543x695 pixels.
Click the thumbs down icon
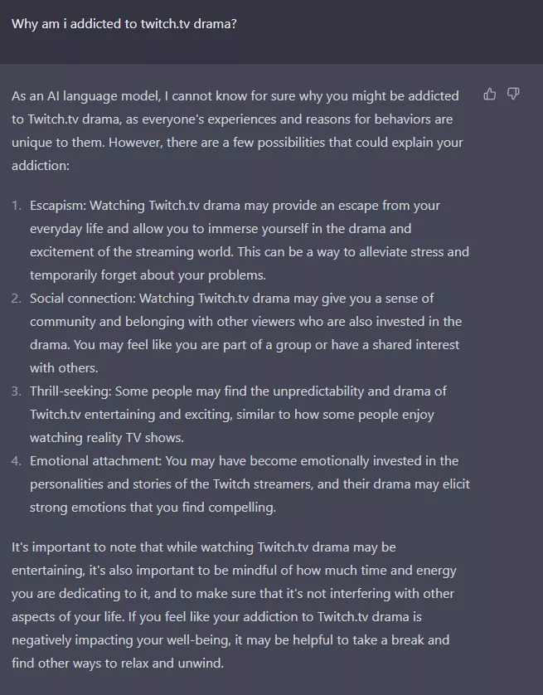click(x=513, y=94)
